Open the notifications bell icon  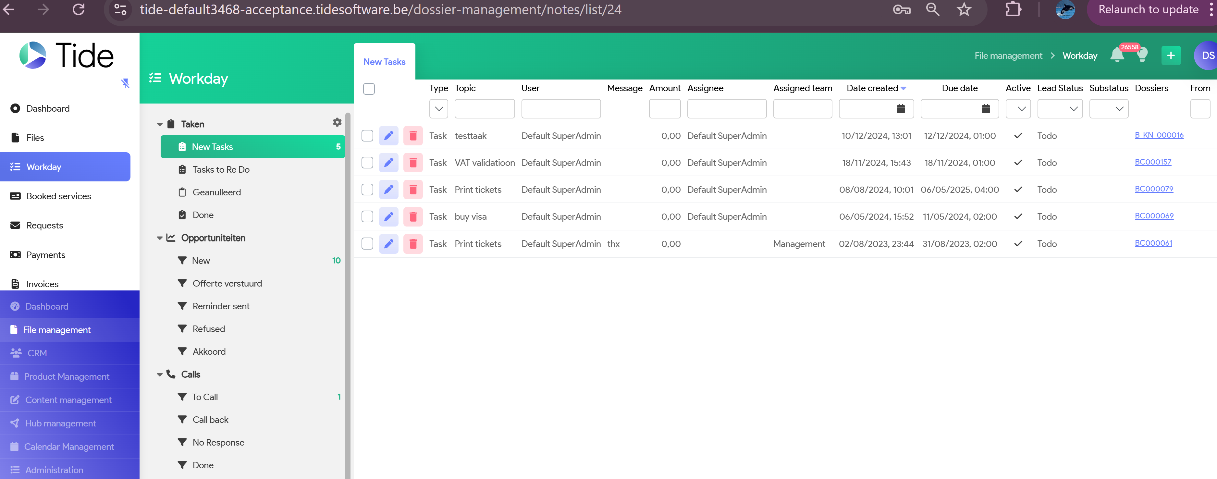pyautogui.click(x=1117, y=56)
